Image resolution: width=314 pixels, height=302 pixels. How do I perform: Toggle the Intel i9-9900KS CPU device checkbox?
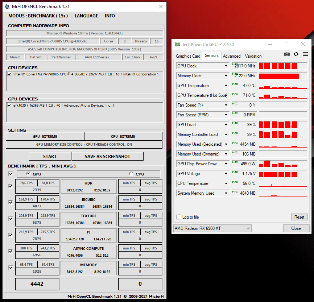coord(9,74)
